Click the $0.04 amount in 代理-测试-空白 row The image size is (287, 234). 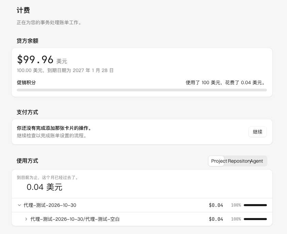(x=216, y=219)
